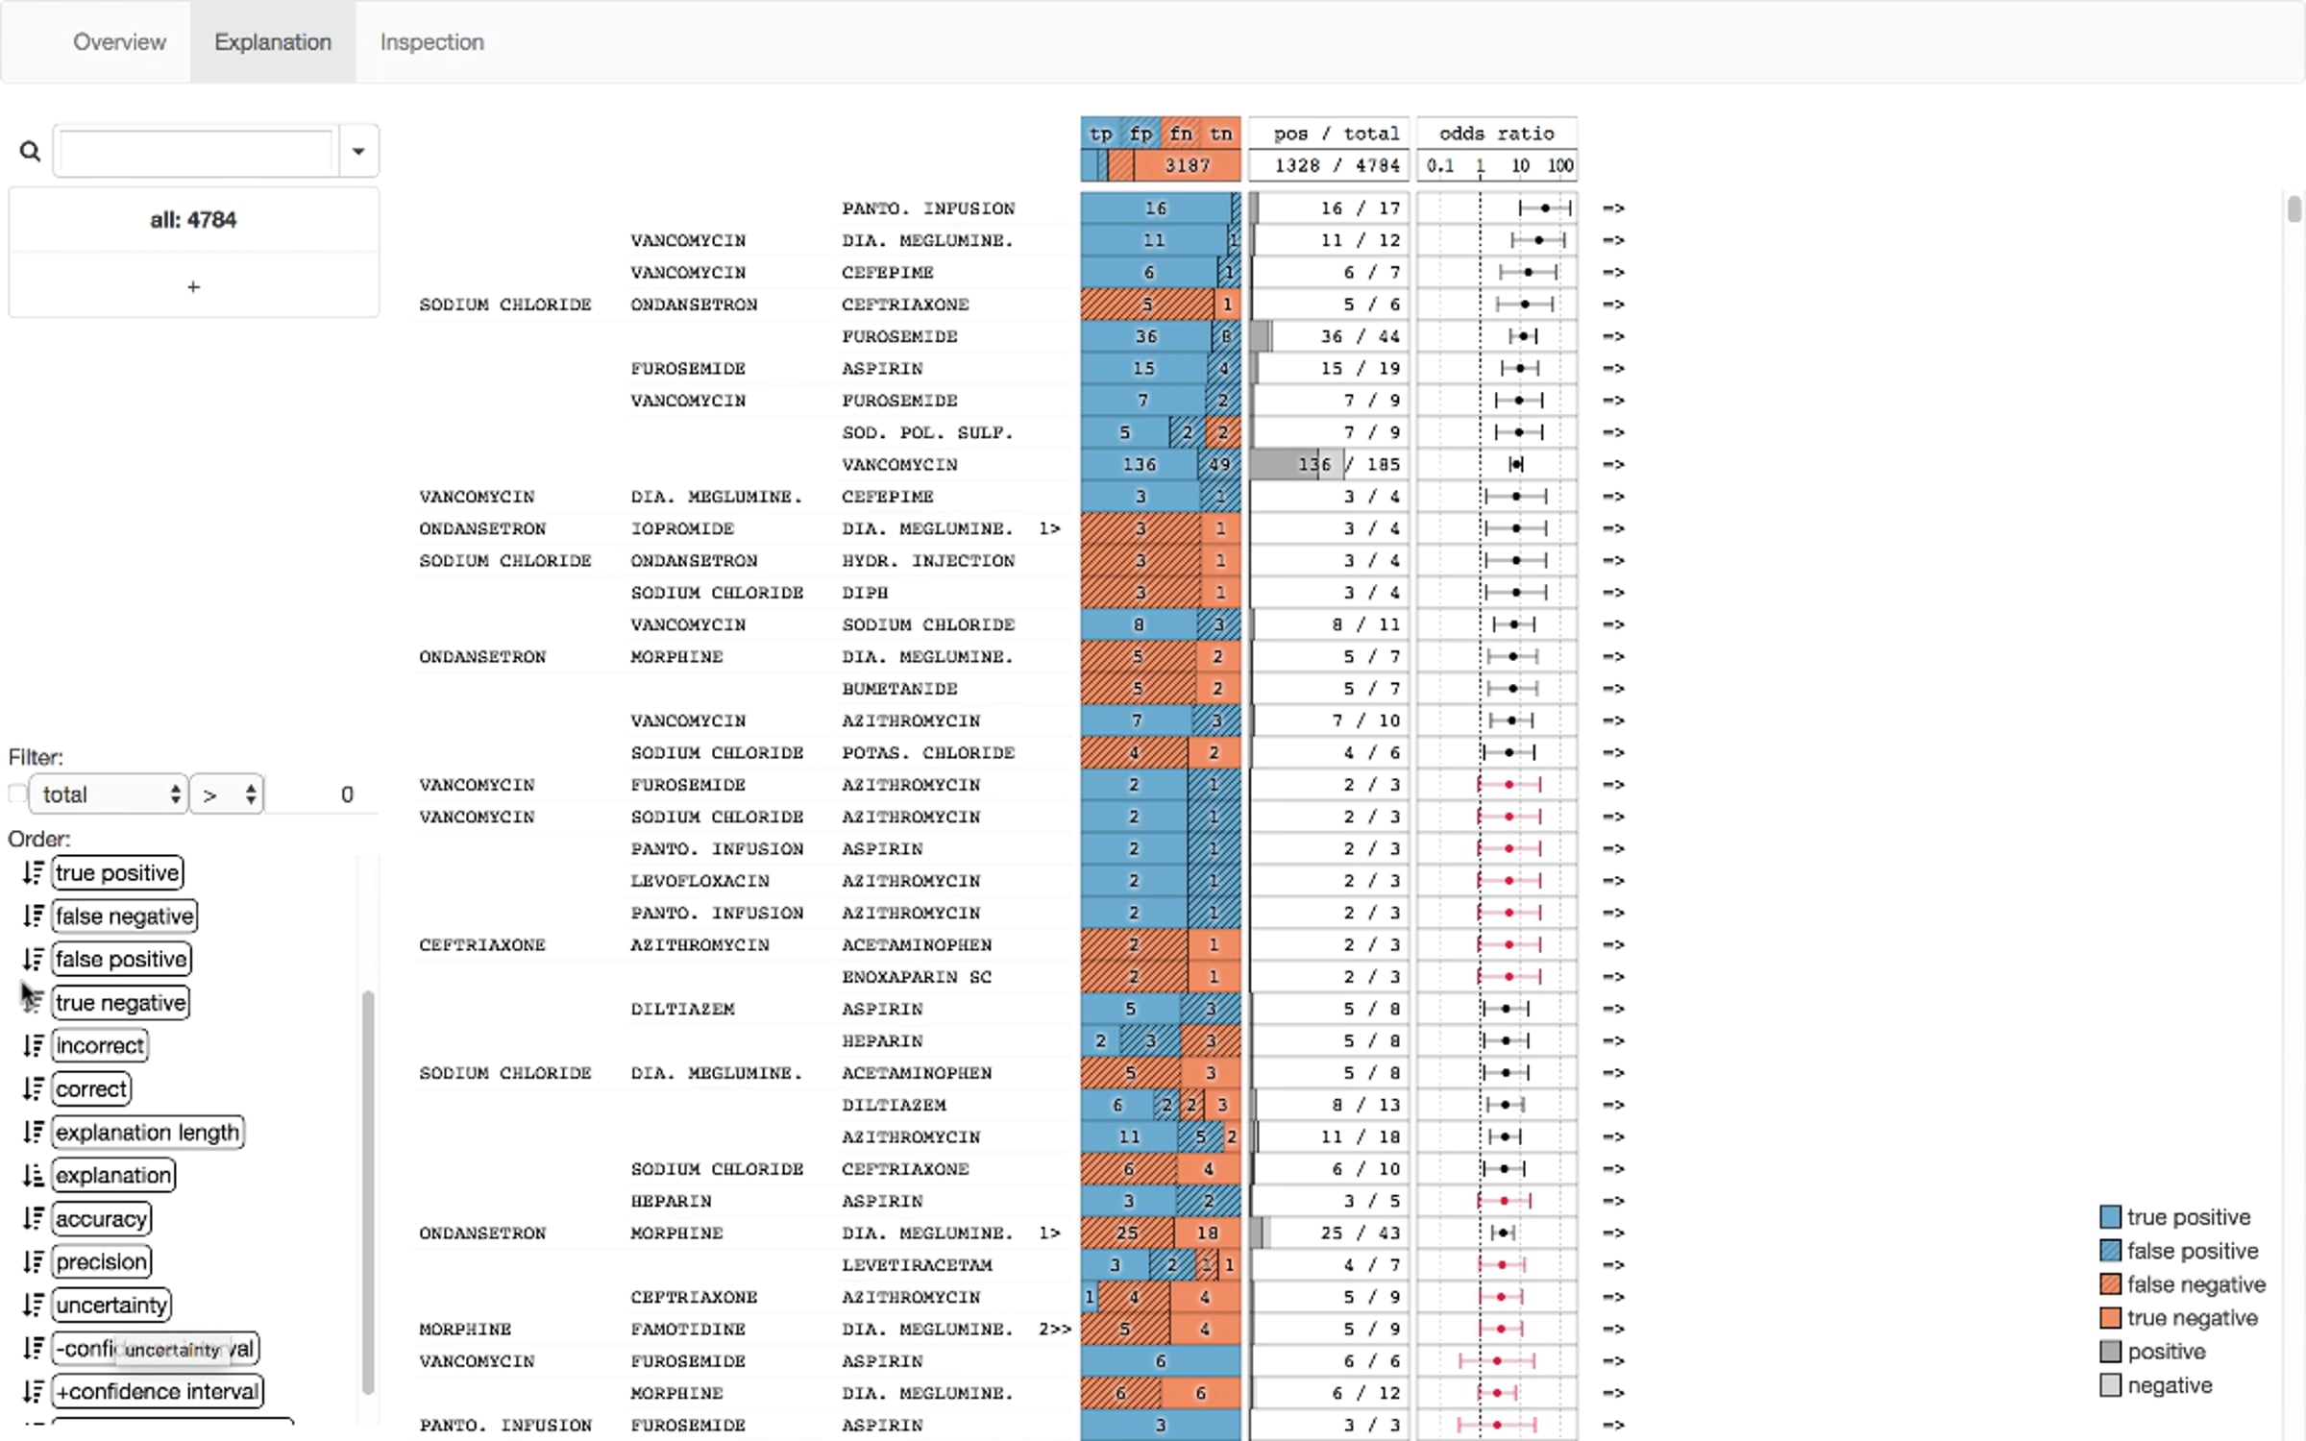Order by true positive
The height and width of the screenshot is (1441, 2306).
(117, 872)
